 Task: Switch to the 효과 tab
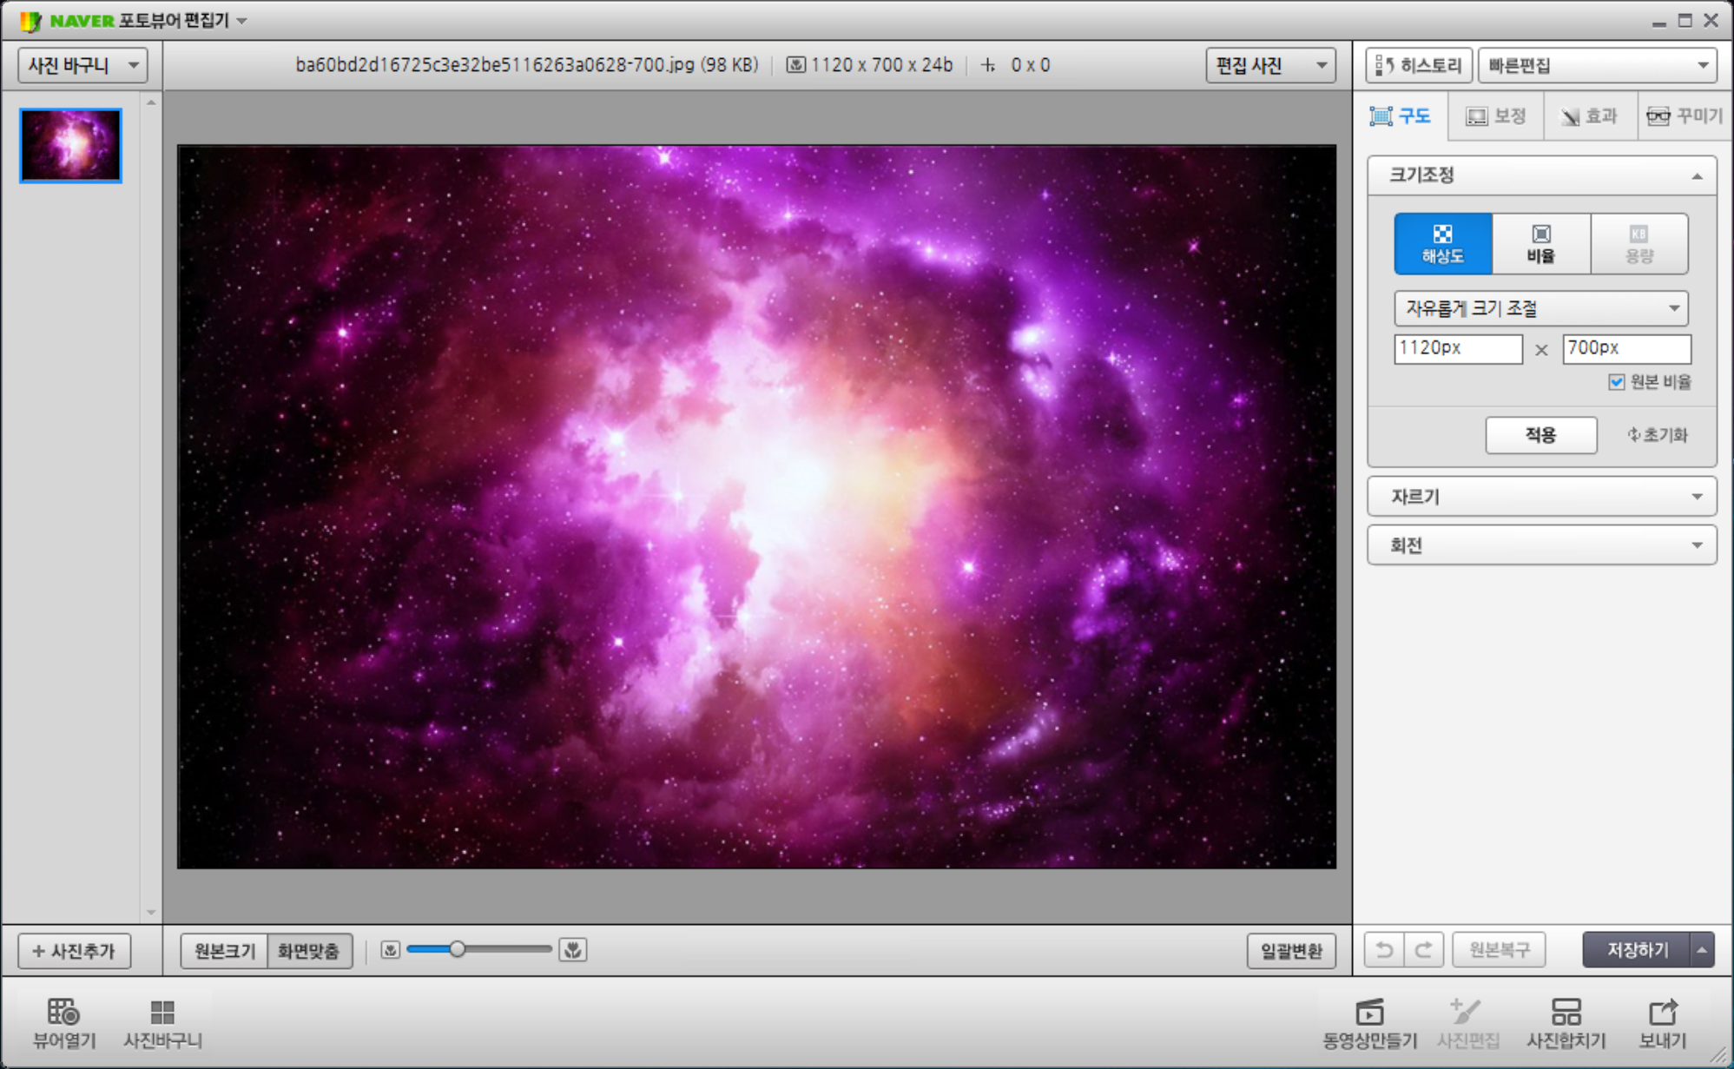coord(1590,116)
